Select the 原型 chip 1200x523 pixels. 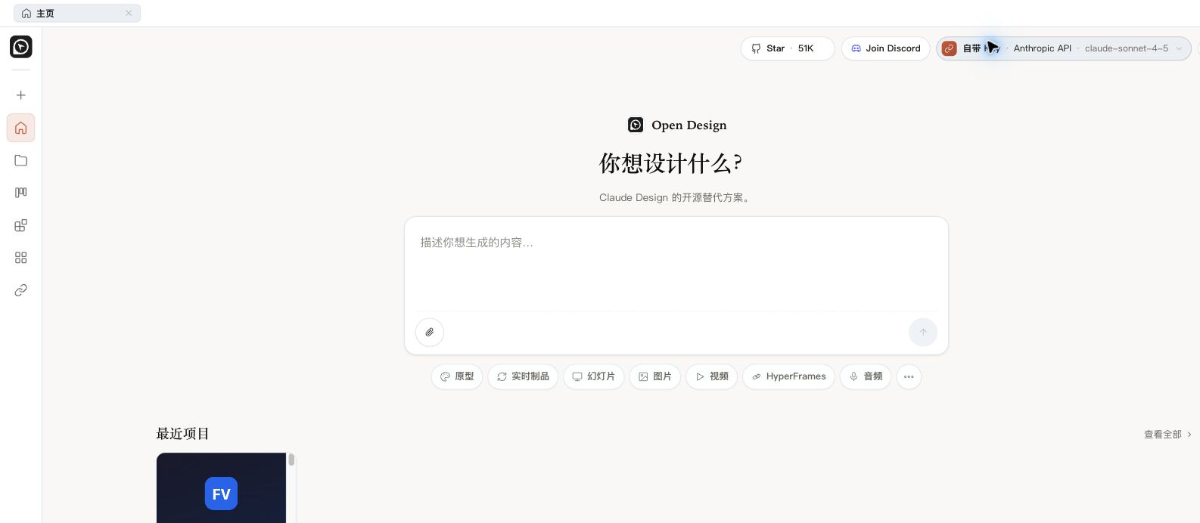click(x=457, y=376)
